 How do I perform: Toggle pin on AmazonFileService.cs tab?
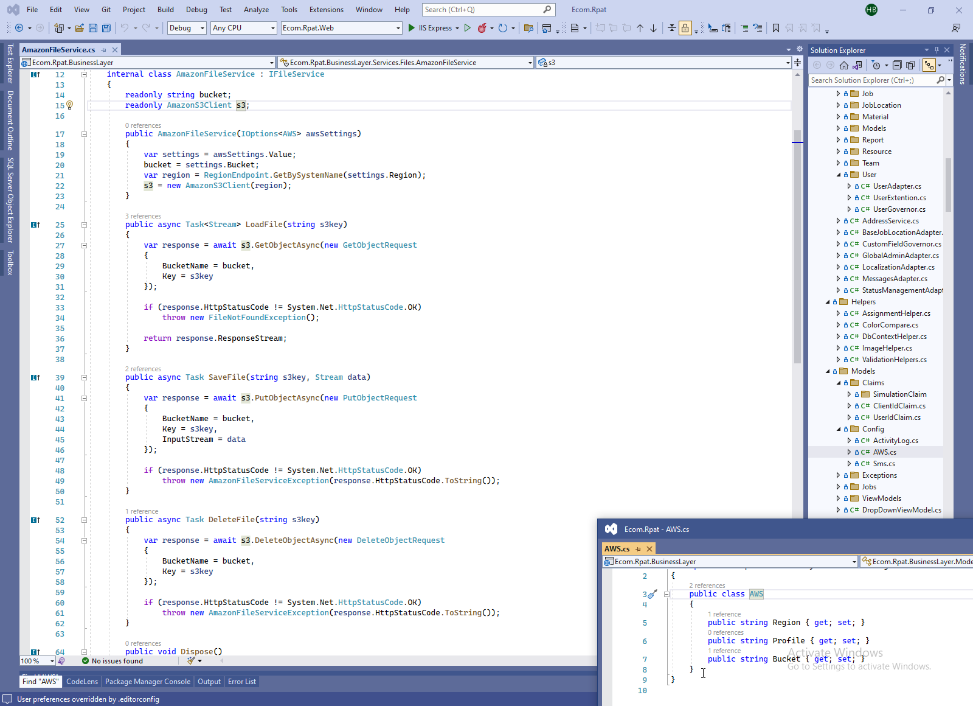coord(104,50)
